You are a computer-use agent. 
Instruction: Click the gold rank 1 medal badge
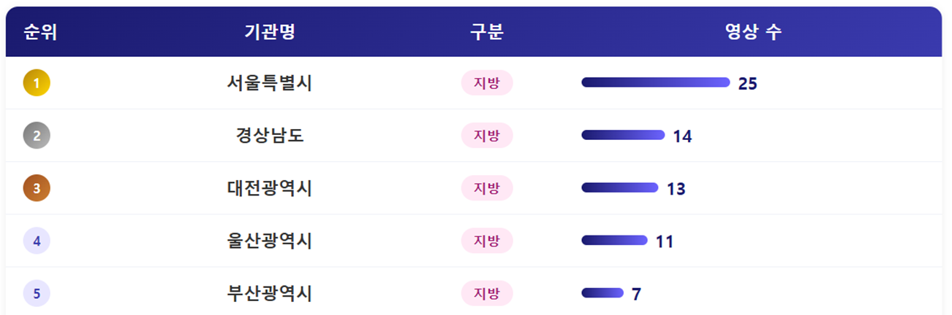click(x=37, y=82)
